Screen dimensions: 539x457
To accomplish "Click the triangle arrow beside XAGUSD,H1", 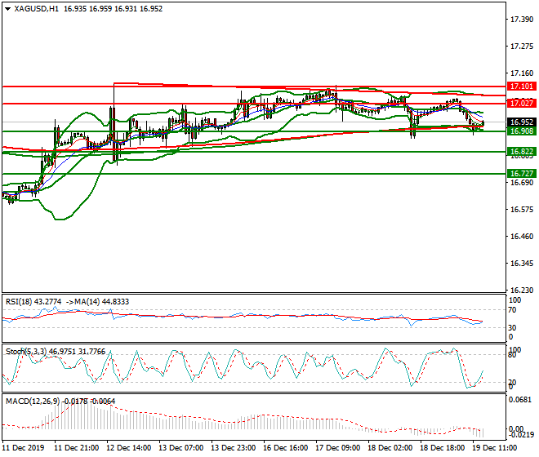I will point(8,9).
